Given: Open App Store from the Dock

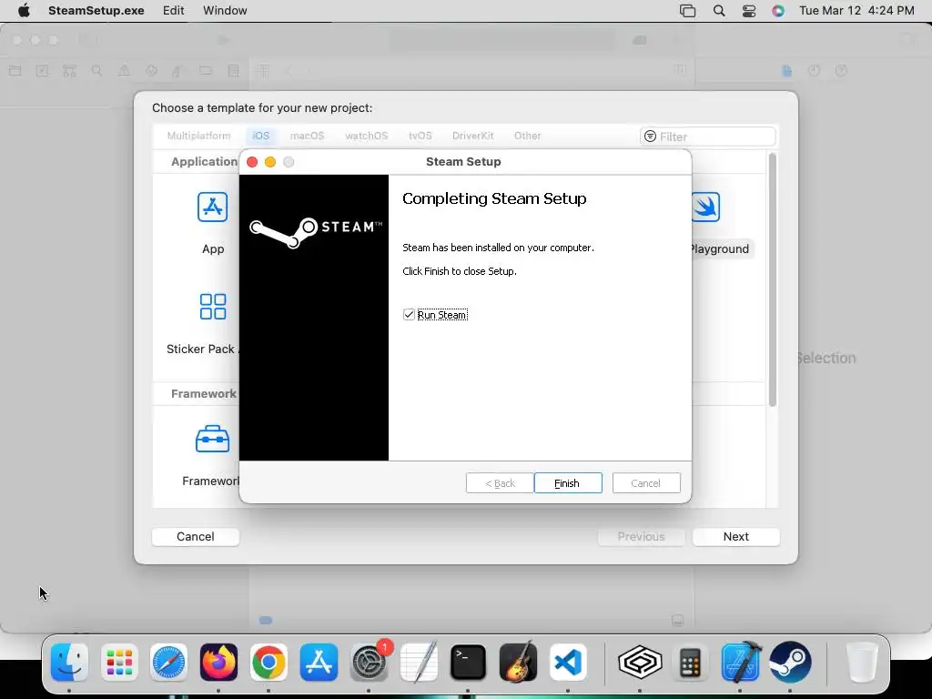Looking at the screenshot, I should point(319,663).
